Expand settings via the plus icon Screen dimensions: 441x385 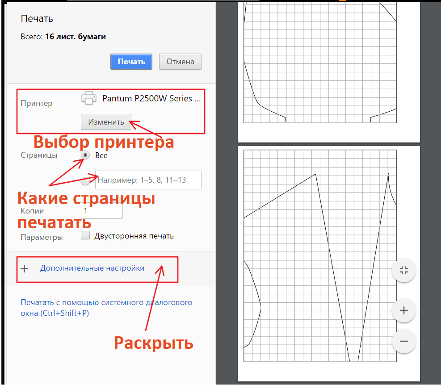(x=25, y=268)
